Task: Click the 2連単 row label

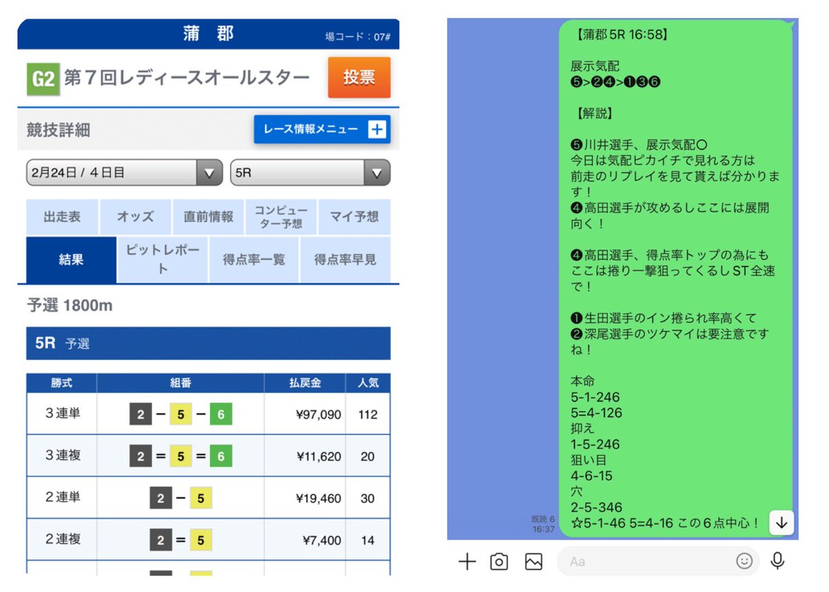Action: [x=63, y=498]
